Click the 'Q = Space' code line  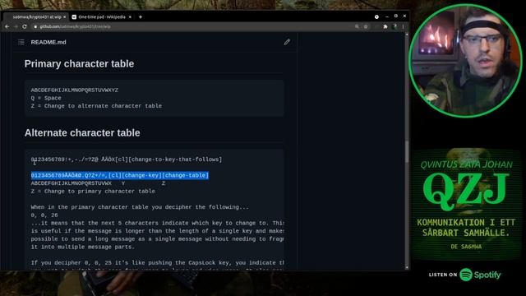click(x=46, y=98)
